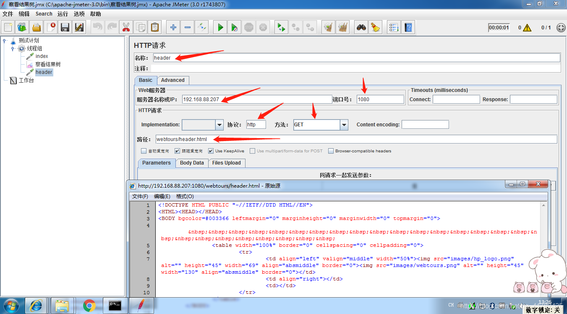Start test without pauses icon

click(x=234, y=28)
